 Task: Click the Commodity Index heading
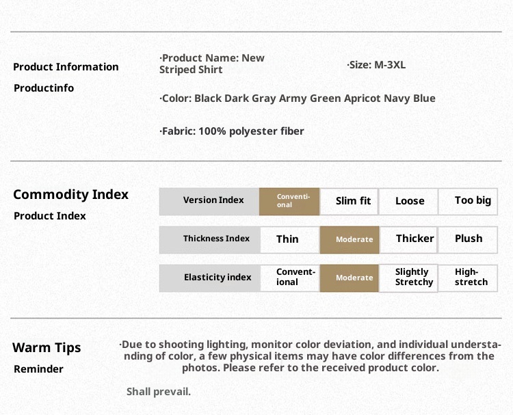(70, 194)
